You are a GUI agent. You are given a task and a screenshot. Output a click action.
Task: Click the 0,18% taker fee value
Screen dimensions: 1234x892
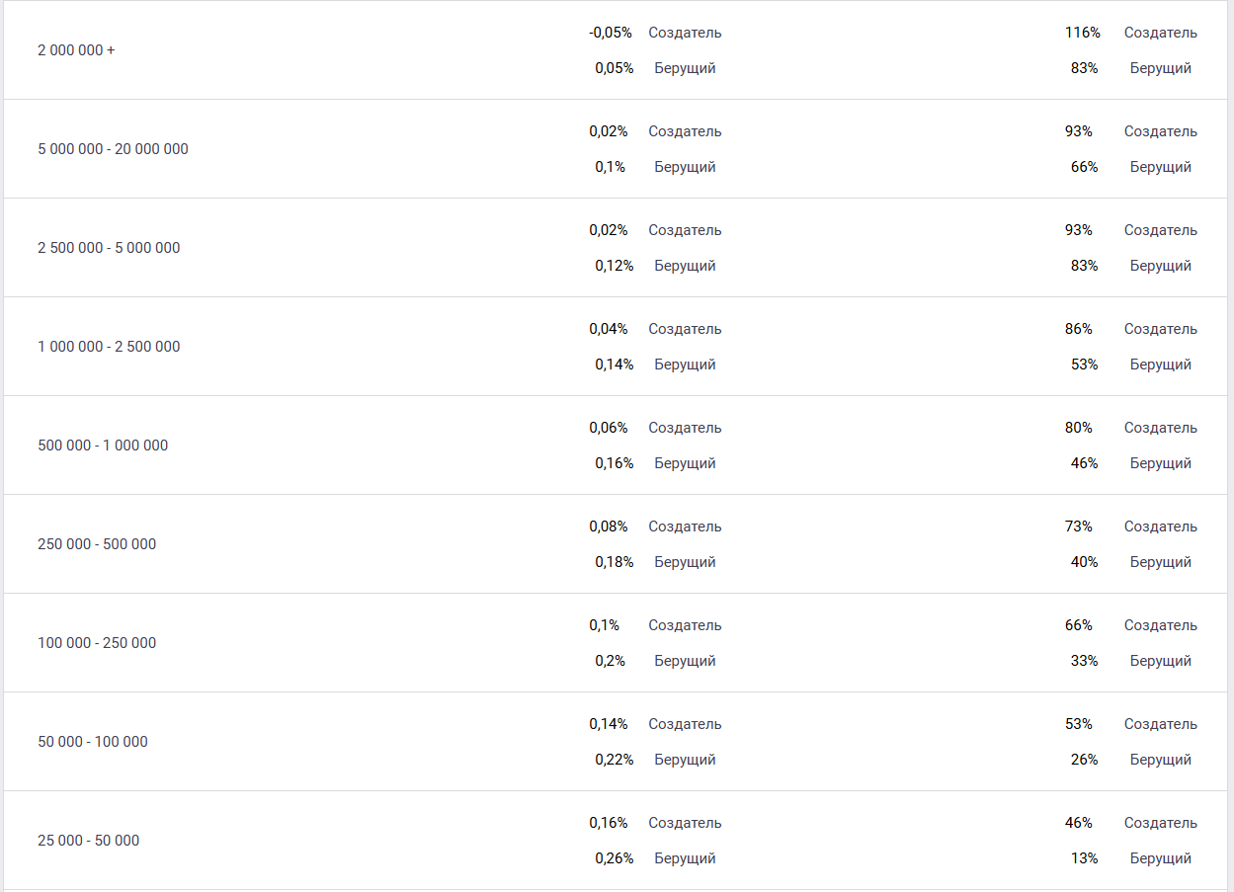[x=614, y=562]
